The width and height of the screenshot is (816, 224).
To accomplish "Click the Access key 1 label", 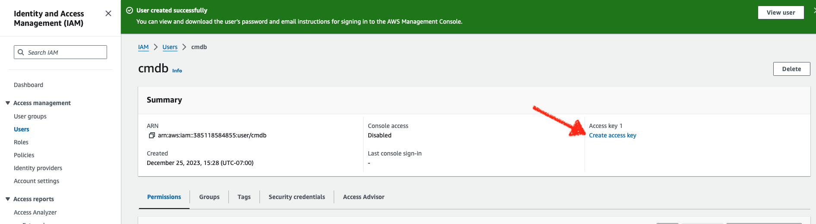I will [606, 126].
